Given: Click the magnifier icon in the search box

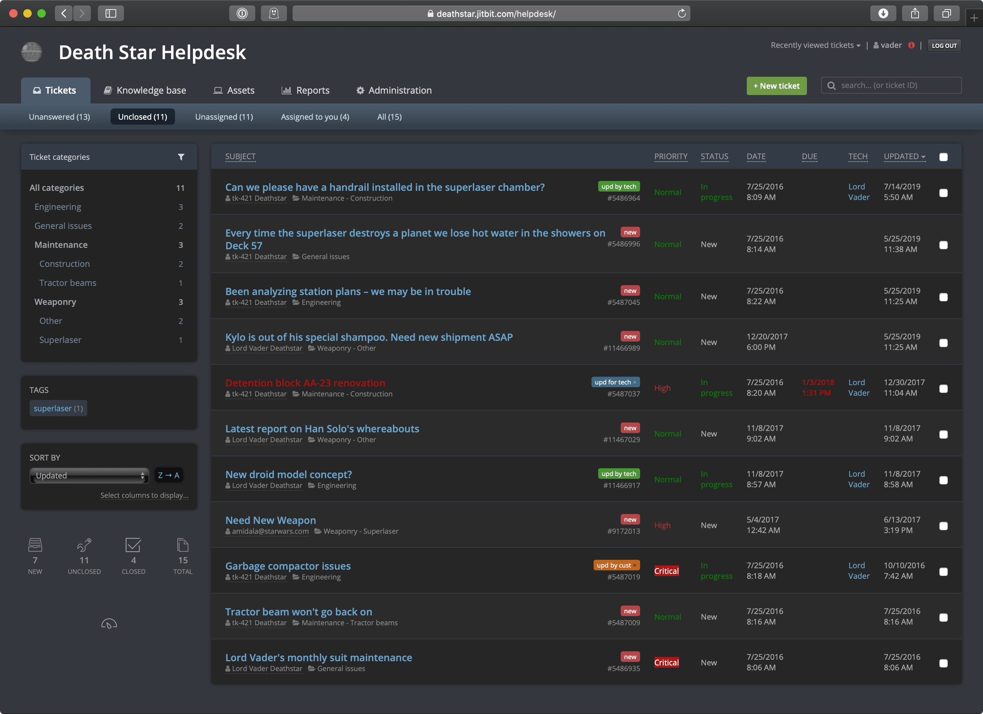Looking at the screenshot, I should 832,86.
